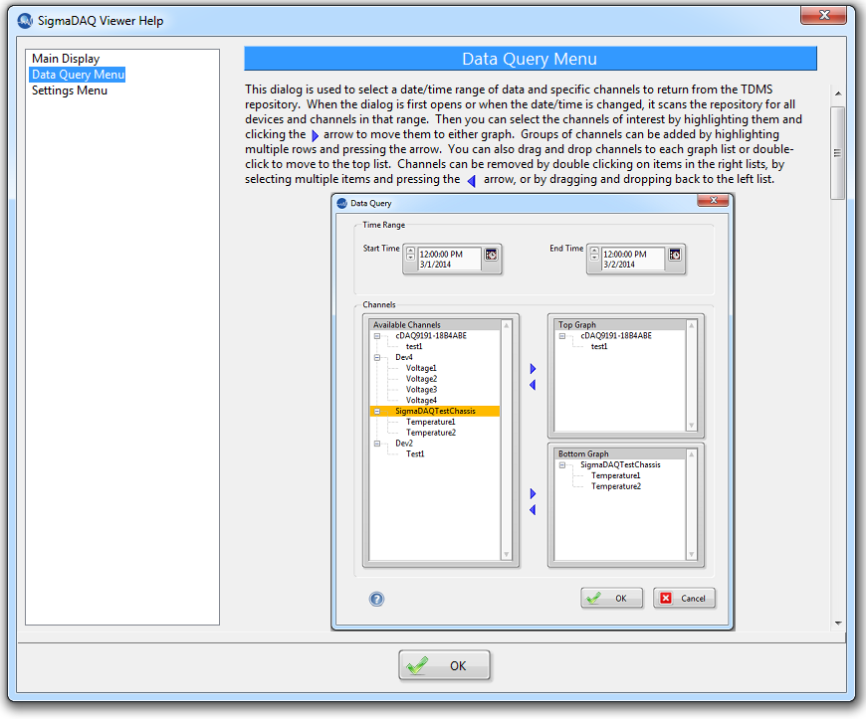Collapse the Dev2 node
Image resolution: width=866 pixels, height=719 pixels.
(376, 444)
